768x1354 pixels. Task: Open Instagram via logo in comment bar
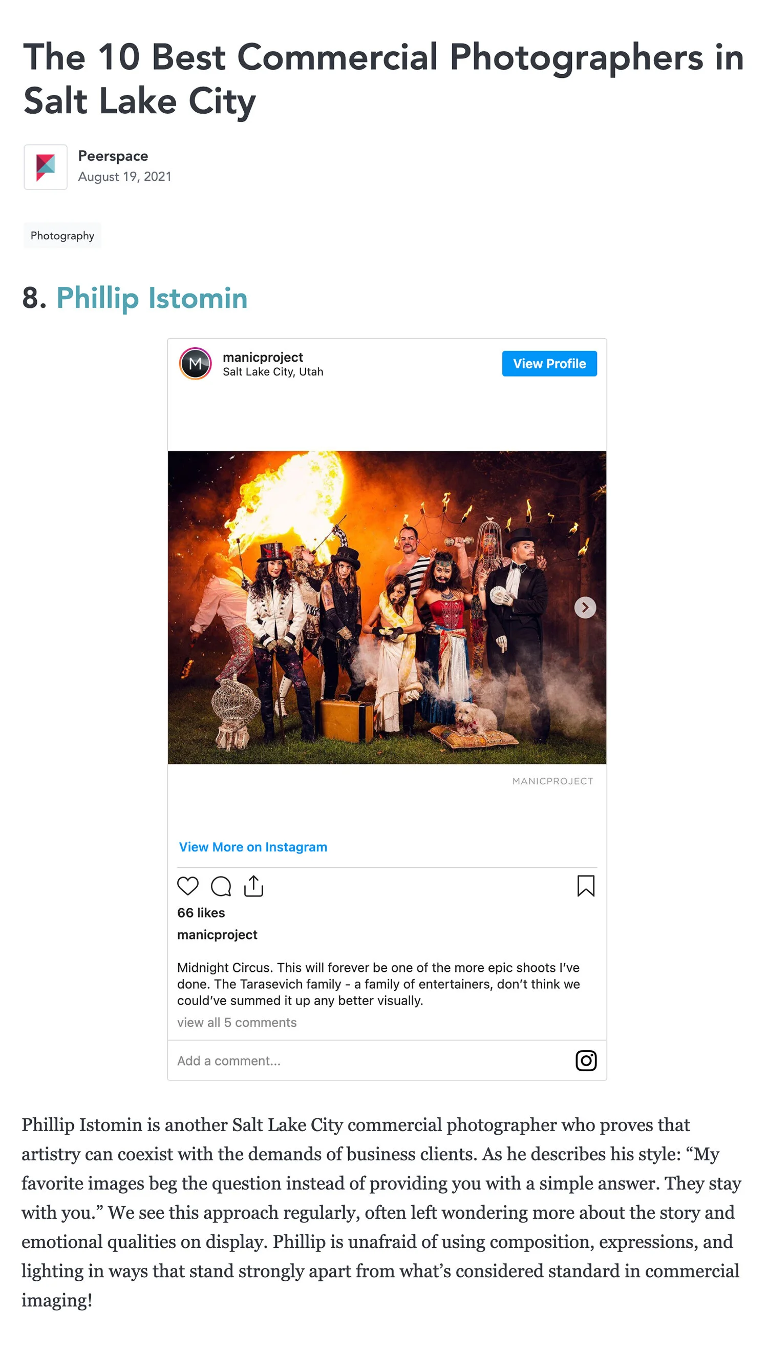tap(586, 1060)
